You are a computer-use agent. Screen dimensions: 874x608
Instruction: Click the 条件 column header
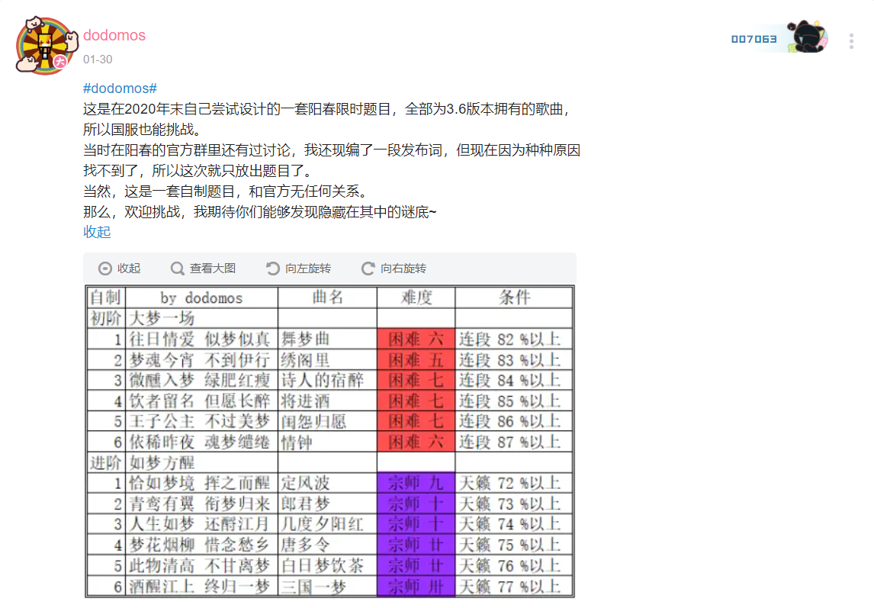click(514, 298)
